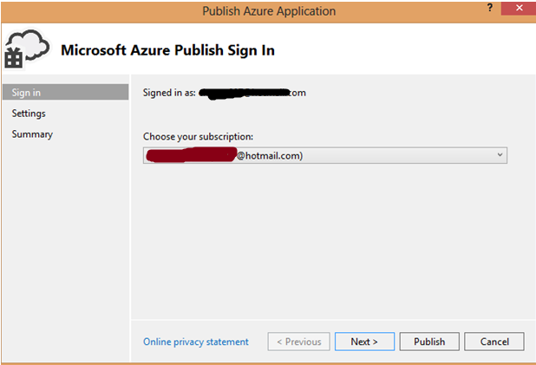This screenshot has height=365, width=536.
Task: Expand the subscription dropdown arrow
Action: [500, 155]
